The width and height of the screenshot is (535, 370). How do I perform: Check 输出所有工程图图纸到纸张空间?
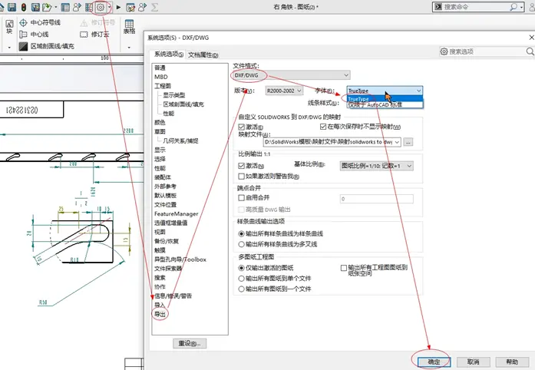pyautogui.click(x=344, y=268)
